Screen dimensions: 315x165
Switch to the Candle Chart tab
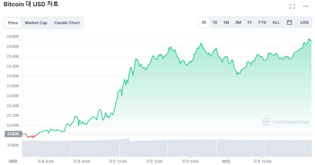click(67, 23)
